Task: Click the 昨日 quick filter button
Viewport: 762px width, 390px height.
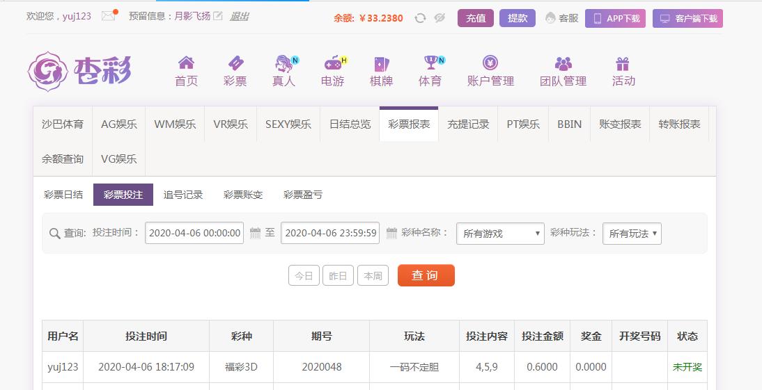Action: click(339, 275)
